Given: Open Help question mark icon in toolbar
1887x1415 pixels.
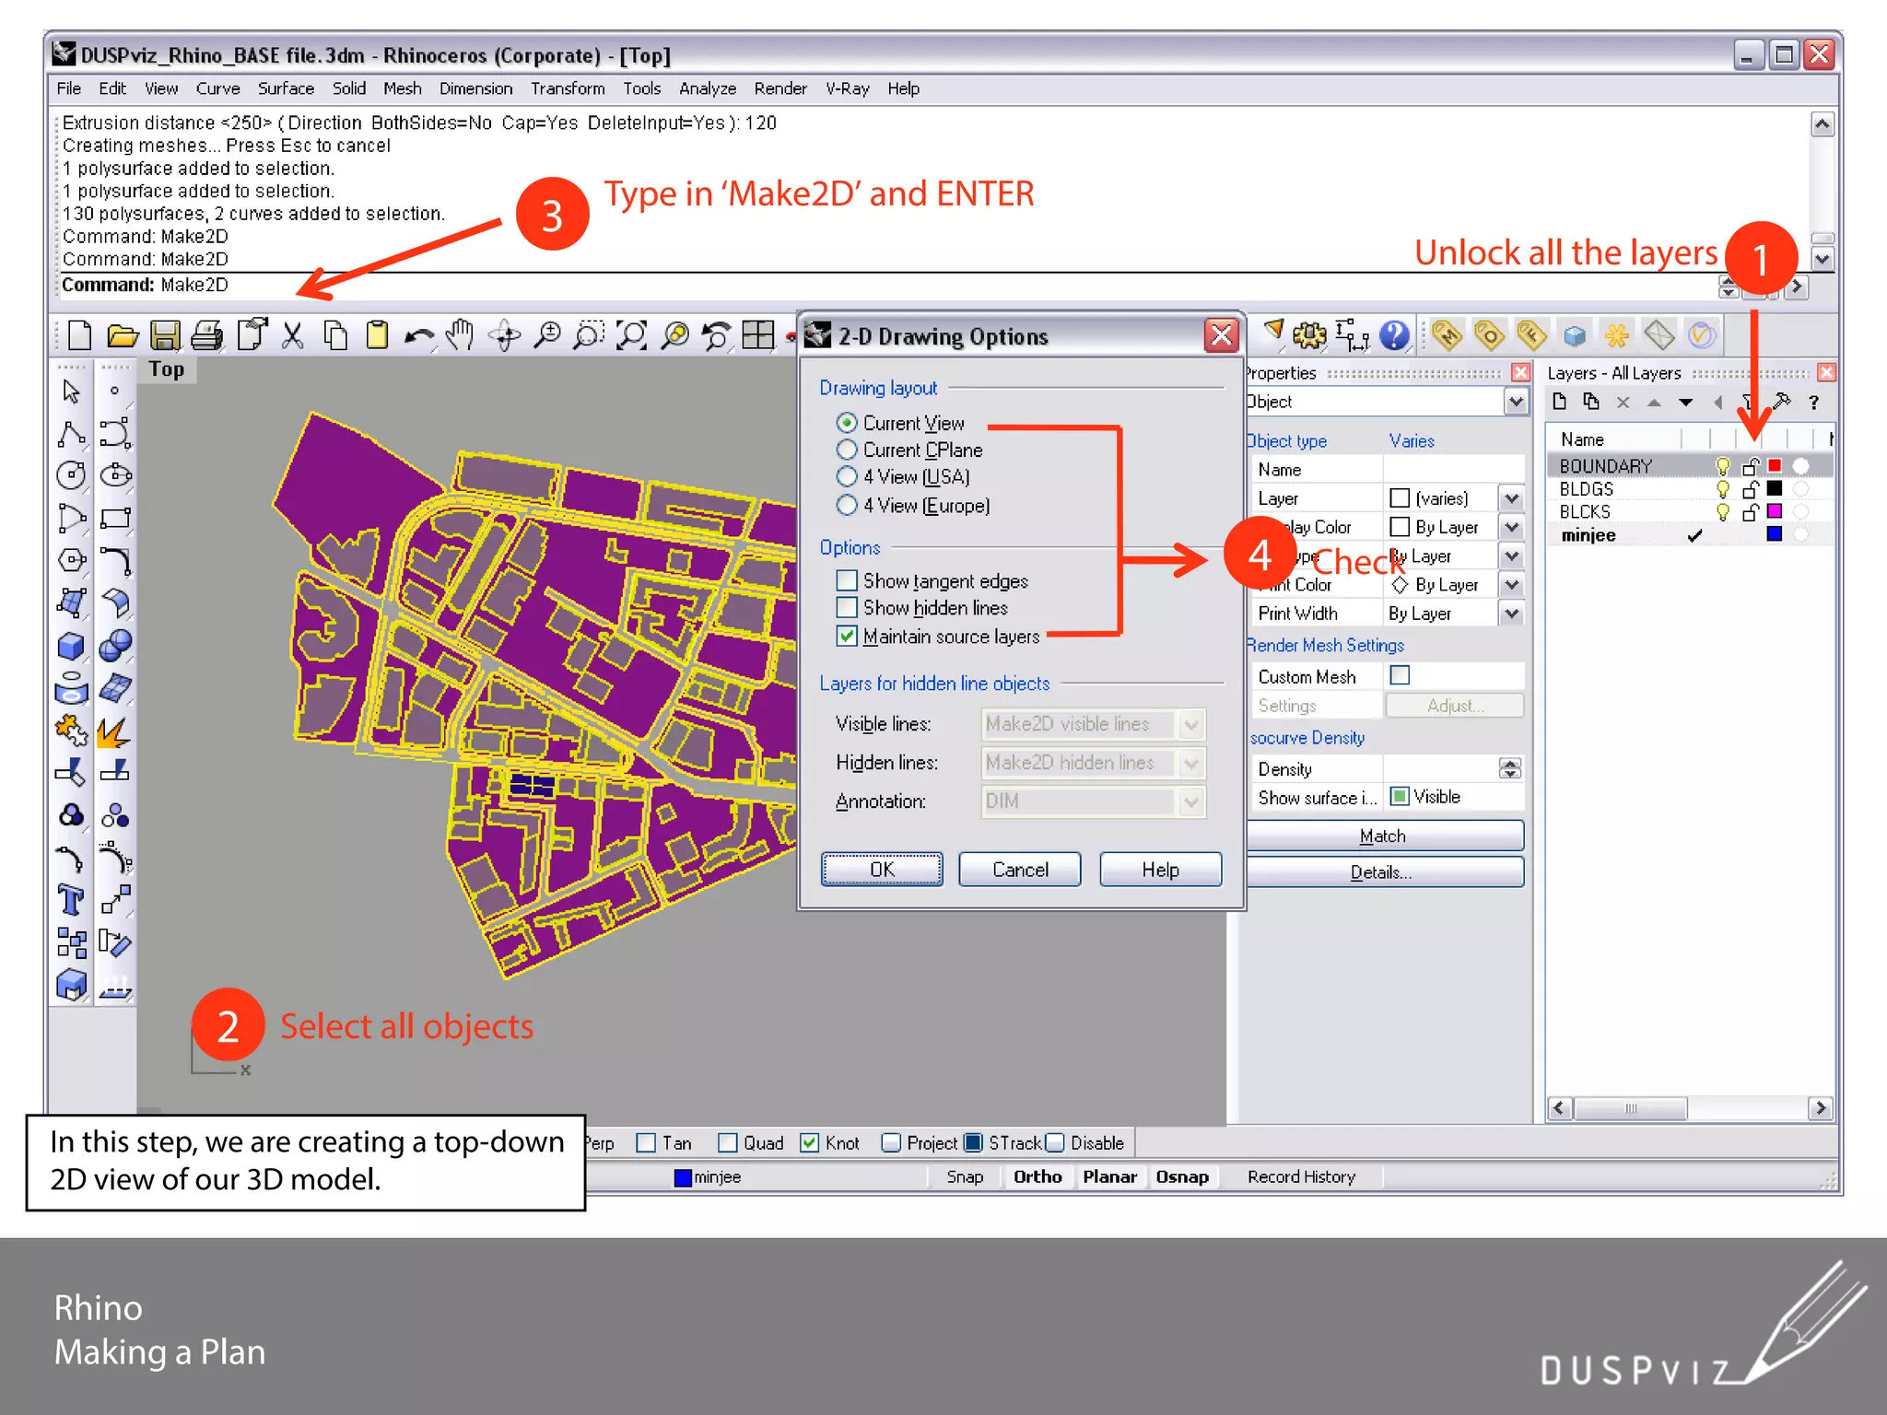Looking at the screenshot, I should (x=1395, y=335).
